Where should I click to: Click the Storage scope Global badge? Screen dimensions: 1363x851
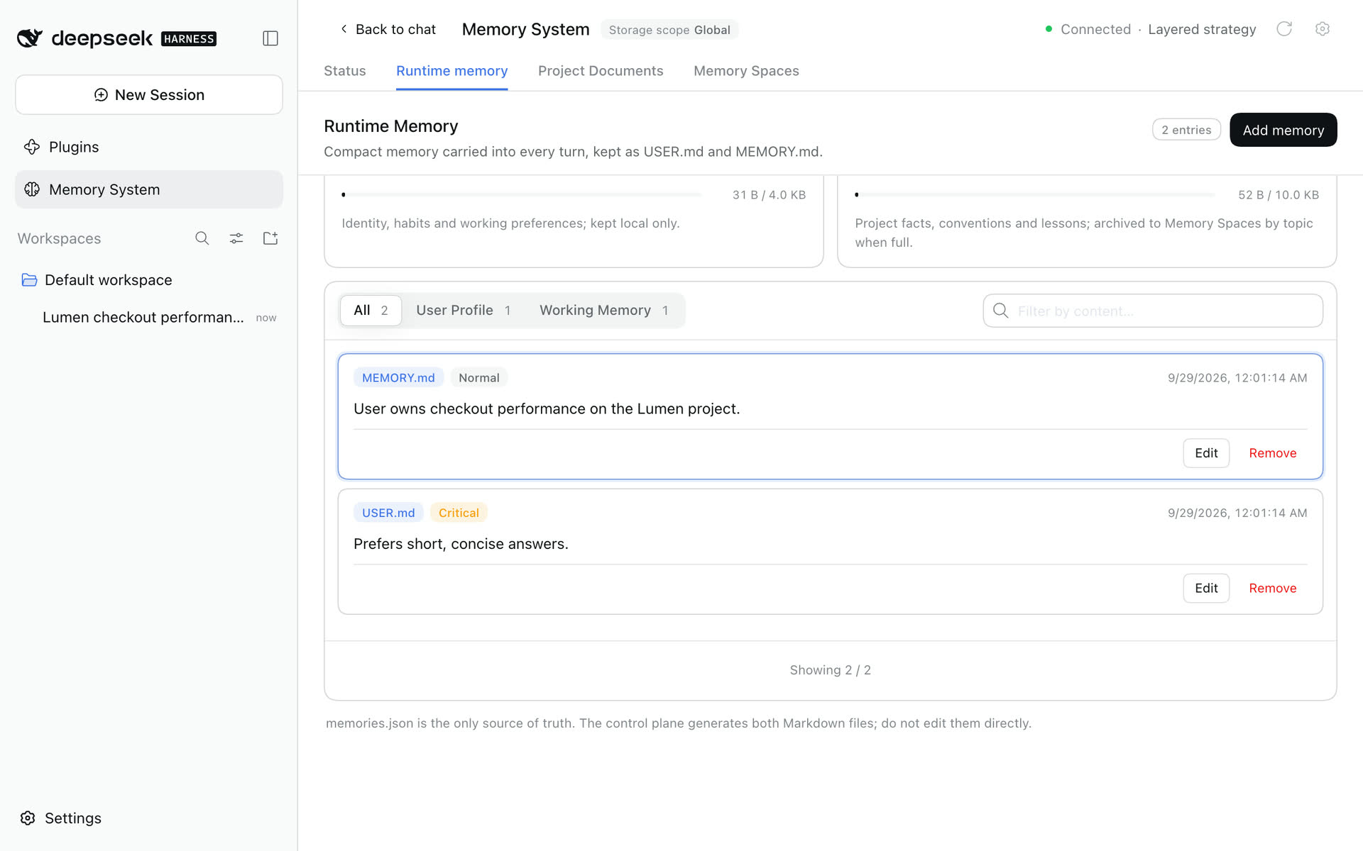click(669, 30)
